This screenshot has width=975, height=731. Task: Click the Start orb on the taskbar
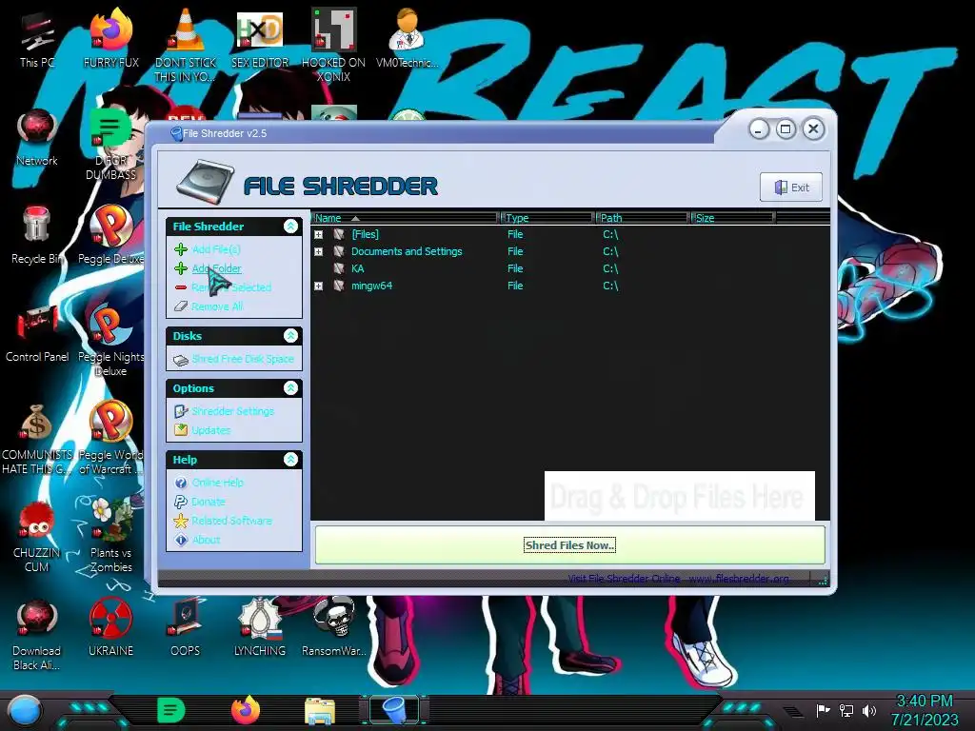tap(24, 710)
